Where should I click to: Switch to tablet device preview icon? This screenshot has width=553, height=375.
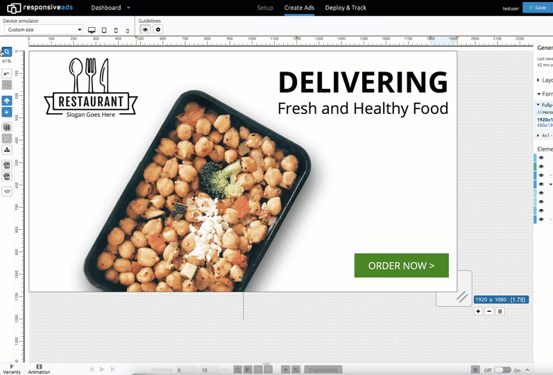tap(104, 30)
